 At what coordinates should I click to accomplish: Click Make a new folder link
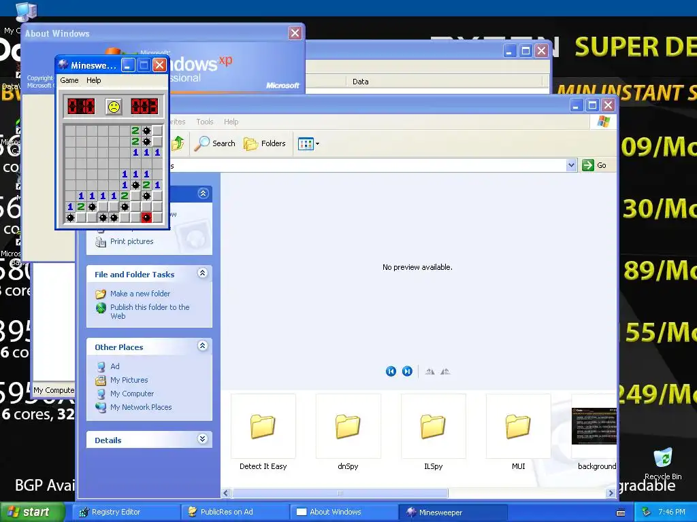[x=140, y=294]
